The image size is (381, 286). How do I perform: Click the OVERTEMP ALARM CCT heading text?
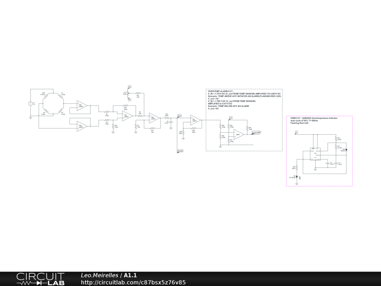click(x=221, y=91)
